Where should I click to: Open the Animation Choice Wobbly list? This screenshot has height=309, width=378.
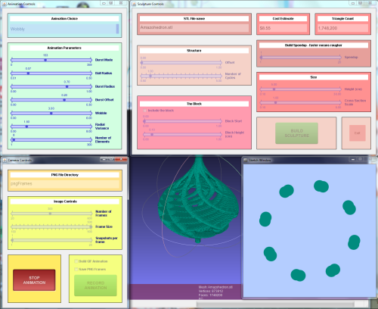coord(63,29)
